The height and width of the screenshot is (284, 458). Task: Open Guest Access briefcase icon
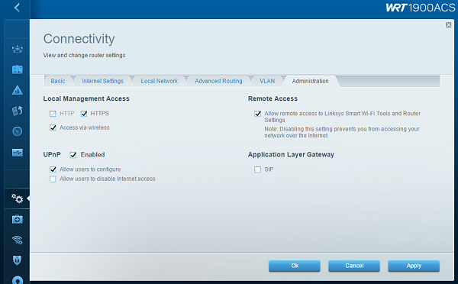(x=18, y=69)
